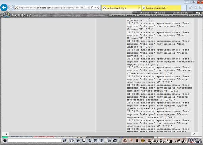Click the gold fist icon in bottom bar

tap(143, 140)
